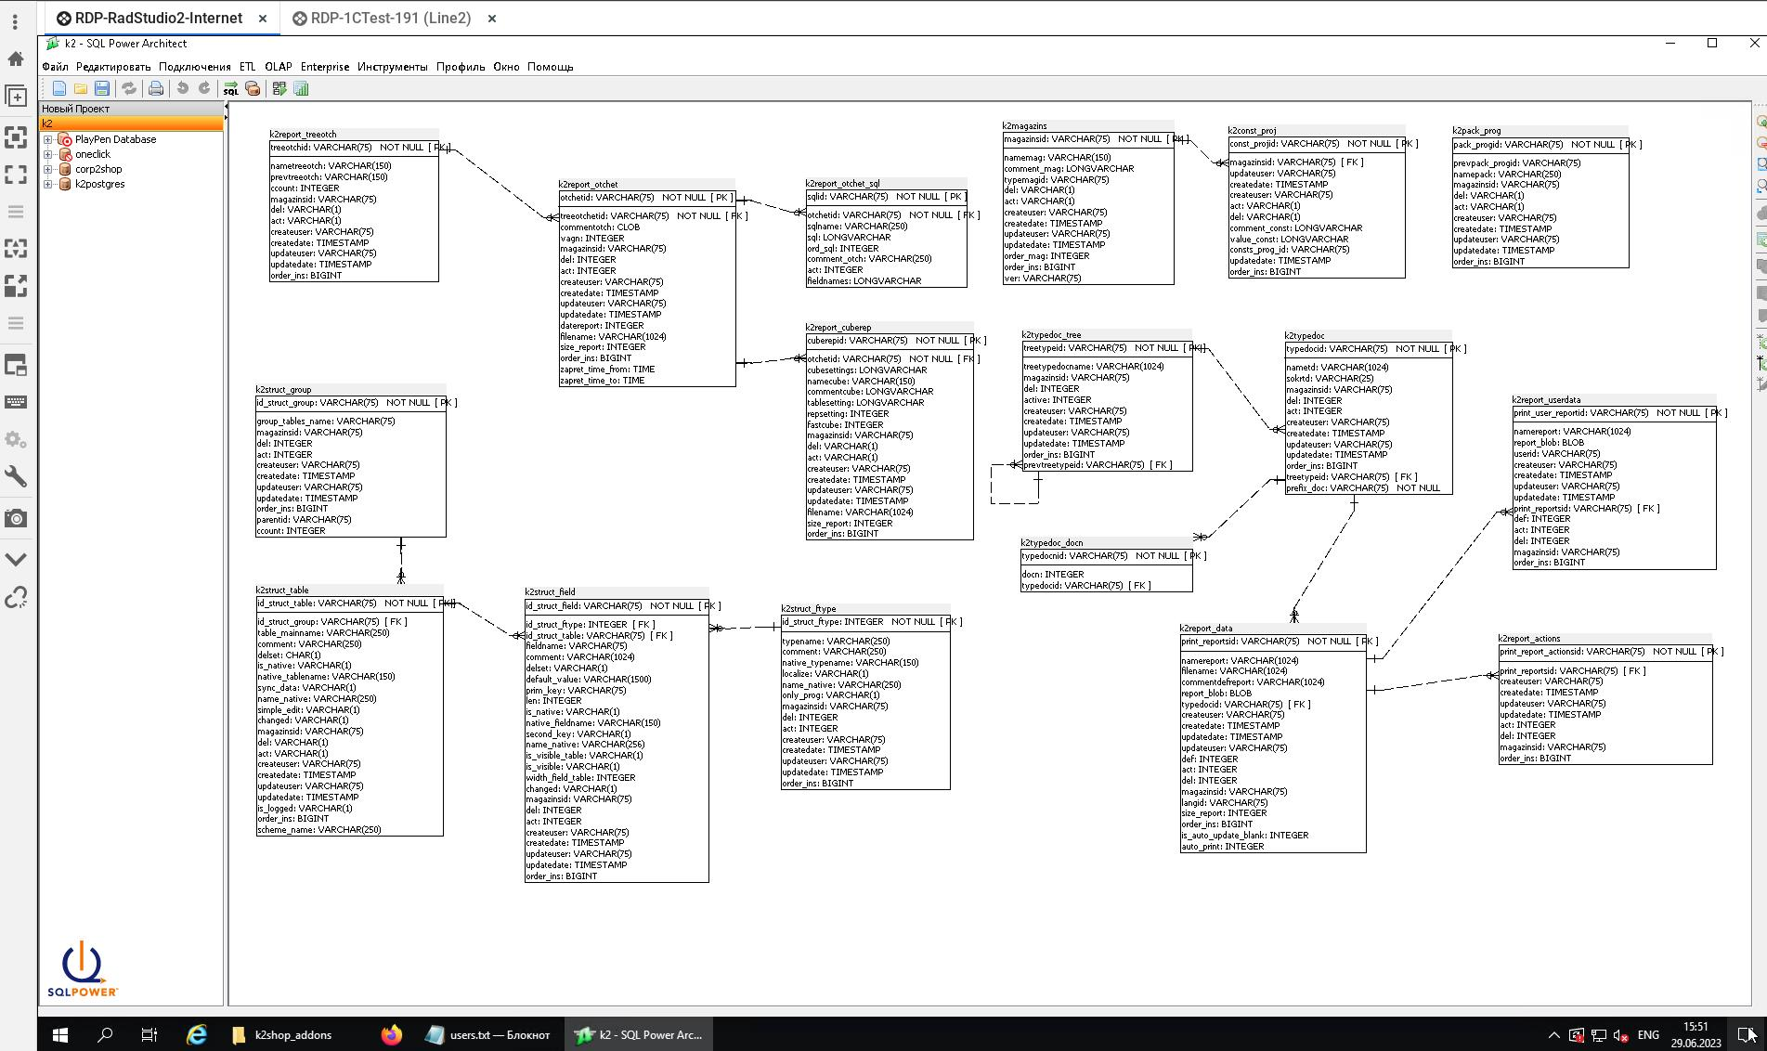Select the k2report_otchet table header
The width and height of the screenshot is (1767, 1051).
[588, 185]
